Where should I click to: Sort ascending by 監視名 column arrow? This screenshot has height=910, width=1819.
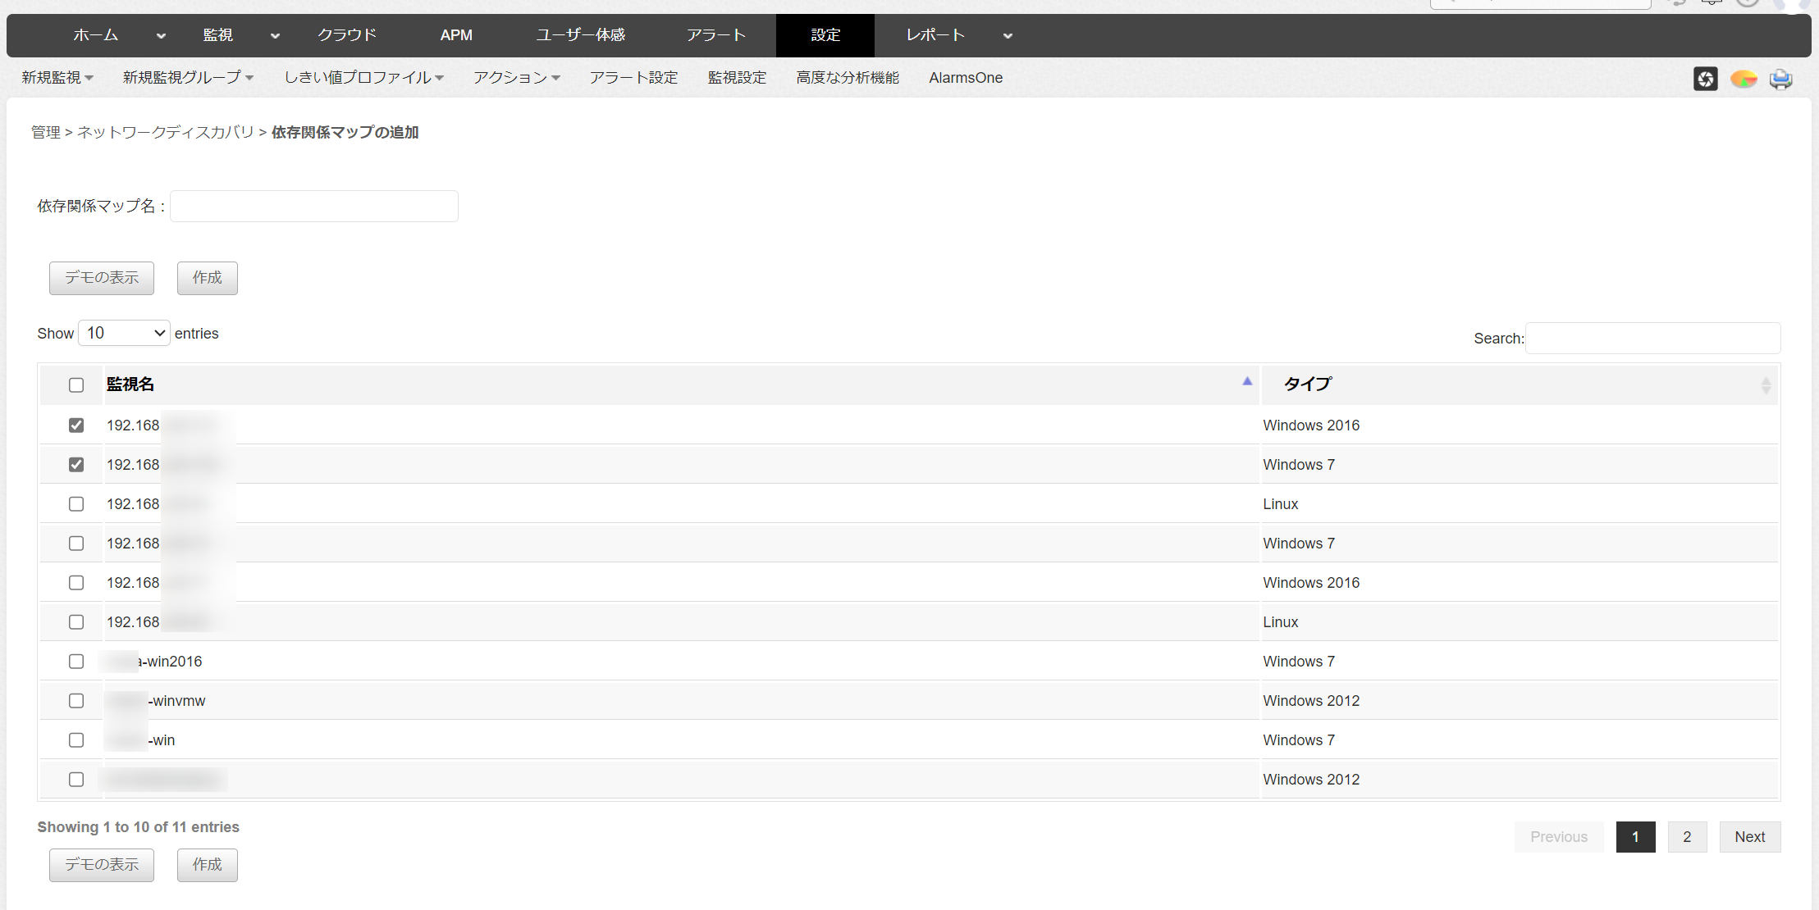[1246, 381]
